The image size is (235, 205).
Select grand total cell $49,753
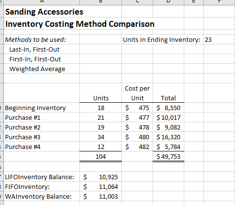click(x=168, y=156)
